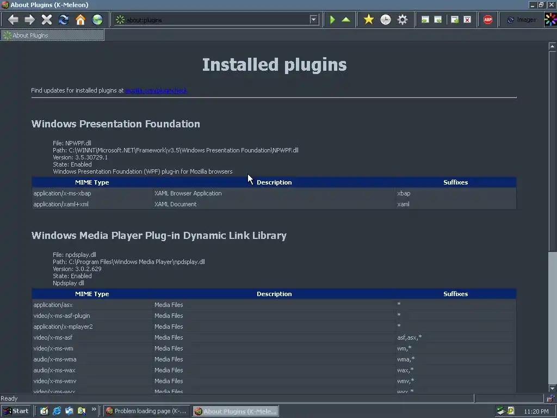This screenshot has width=557, height=418.
Task: Click the Outlook Express quick launch icon
Action: pyautogui.click(x=69, y=411)
